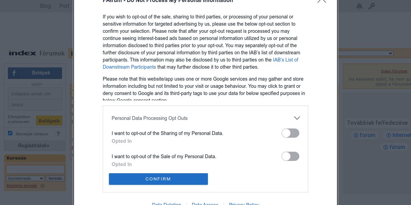This screenshot has height=205, width=411.
Task: Click the 'fórum' chip with plus icon
Action: (394, 147)
